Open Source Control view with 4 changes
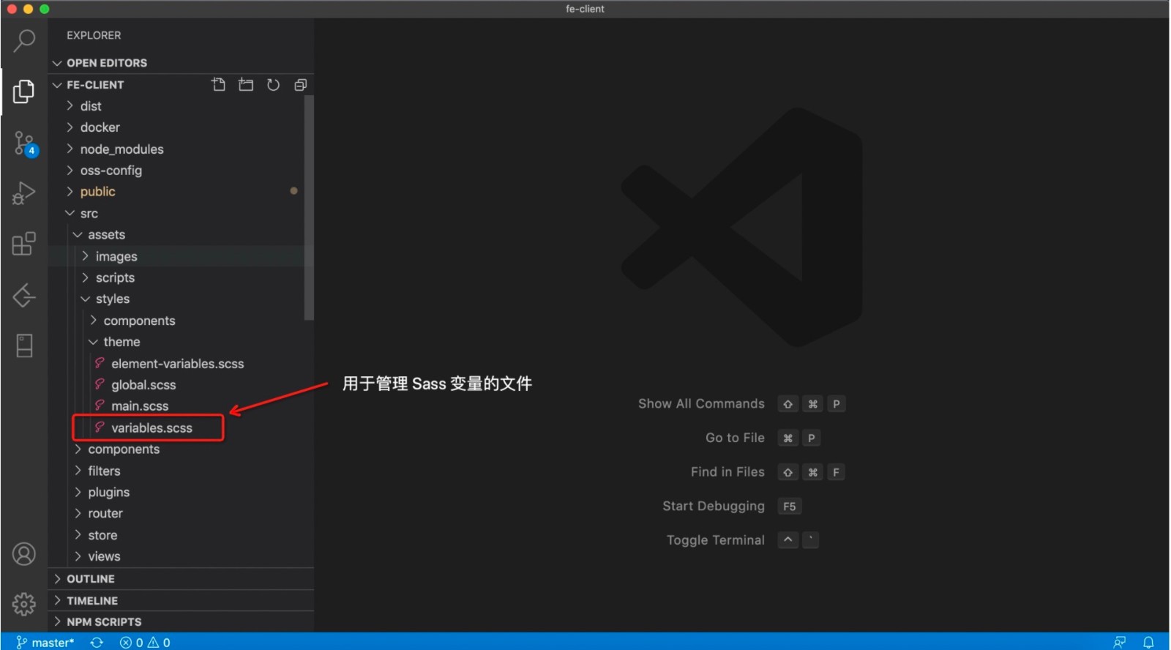This screenshot has height=650, width=1171. coord(25,143)
